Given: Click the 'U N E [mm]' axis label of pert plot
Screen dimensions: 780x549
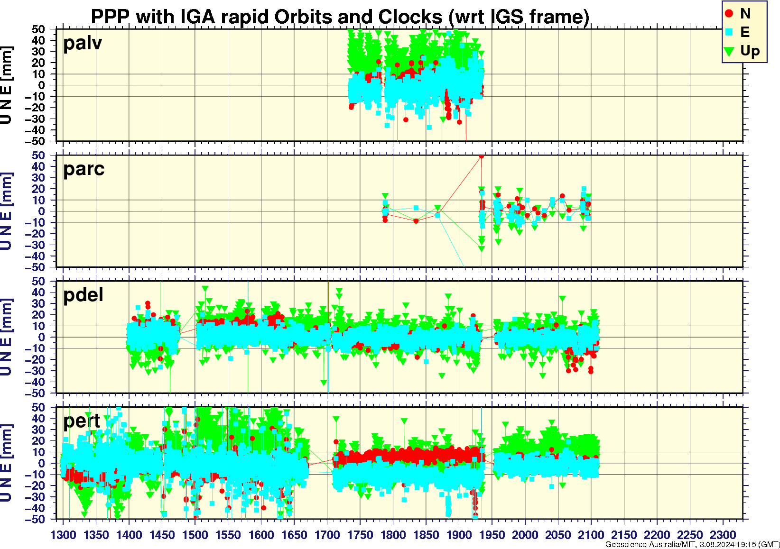Looking at the screenshot, I should pyautogui.click(x=6, y=463).
